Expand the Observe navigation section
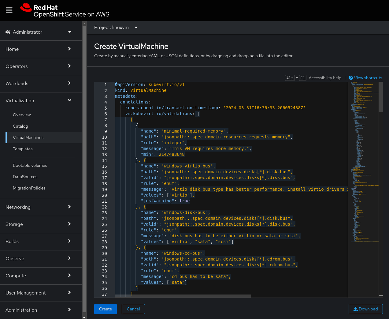 click(41, 259)
